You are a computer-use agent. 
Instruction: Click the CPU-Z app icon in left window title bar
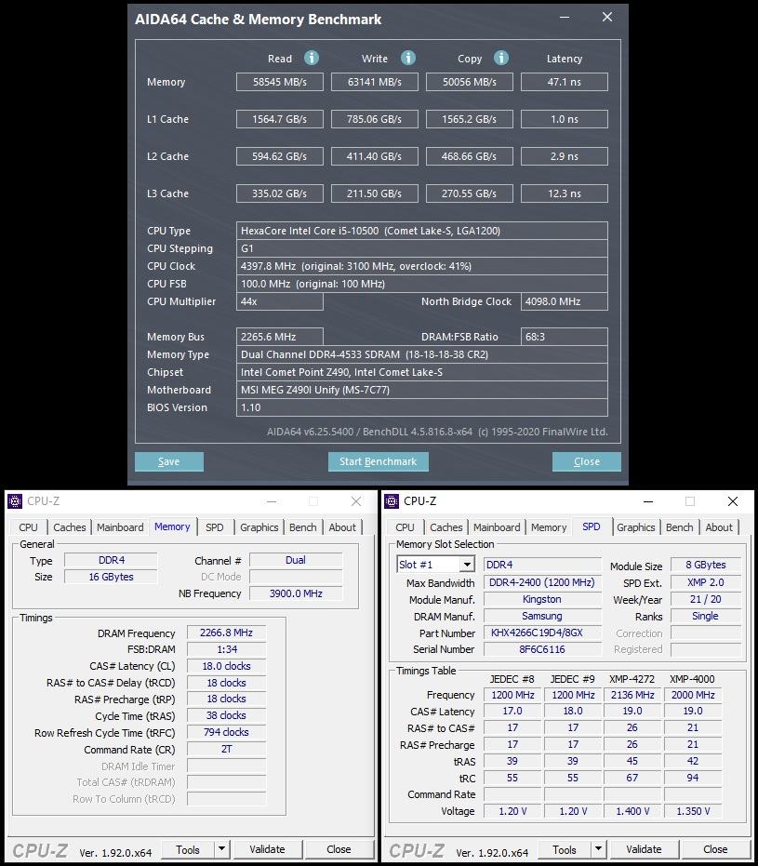[15, 501]
